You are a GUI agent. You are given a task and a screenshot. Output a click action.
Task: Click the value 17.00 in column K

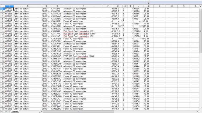point(149,24)
